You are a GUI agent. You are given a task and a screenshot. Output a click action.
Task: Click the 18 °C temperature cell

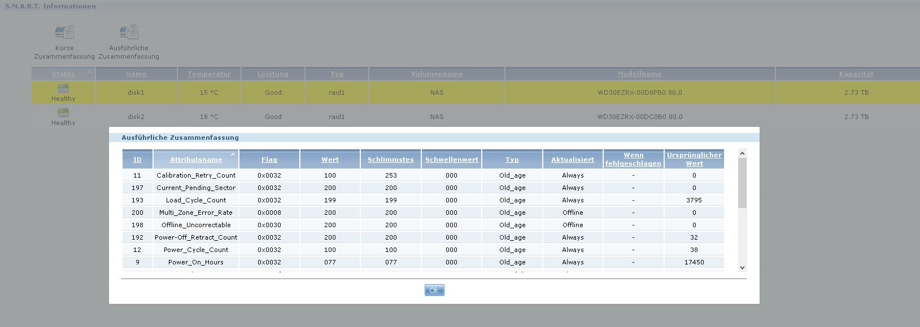tap(209, 117)
